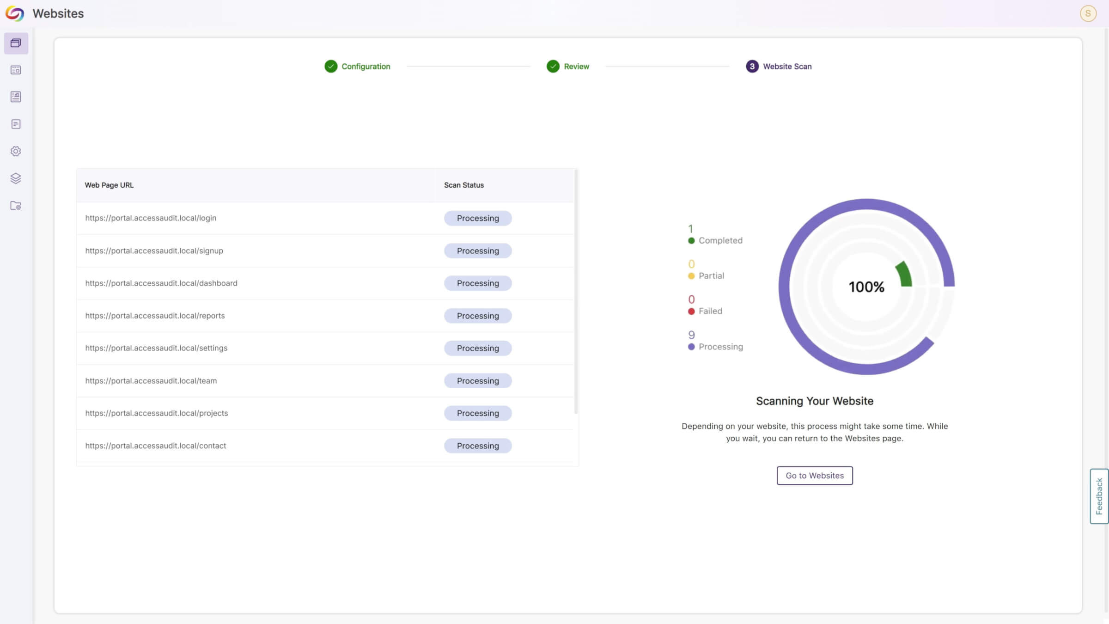
Task: Select the /reports URL row
Action: click(x=325, y=316)
